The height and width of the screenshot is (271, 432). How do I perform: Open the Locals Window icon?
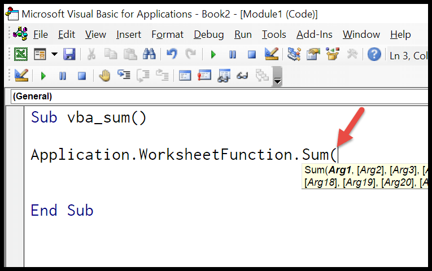point(185,76)
